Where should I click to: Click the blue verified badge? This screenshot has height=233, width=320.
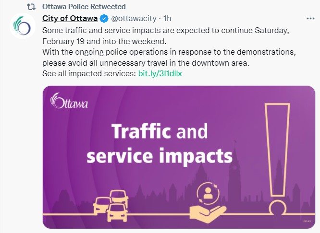pos(104,19)
